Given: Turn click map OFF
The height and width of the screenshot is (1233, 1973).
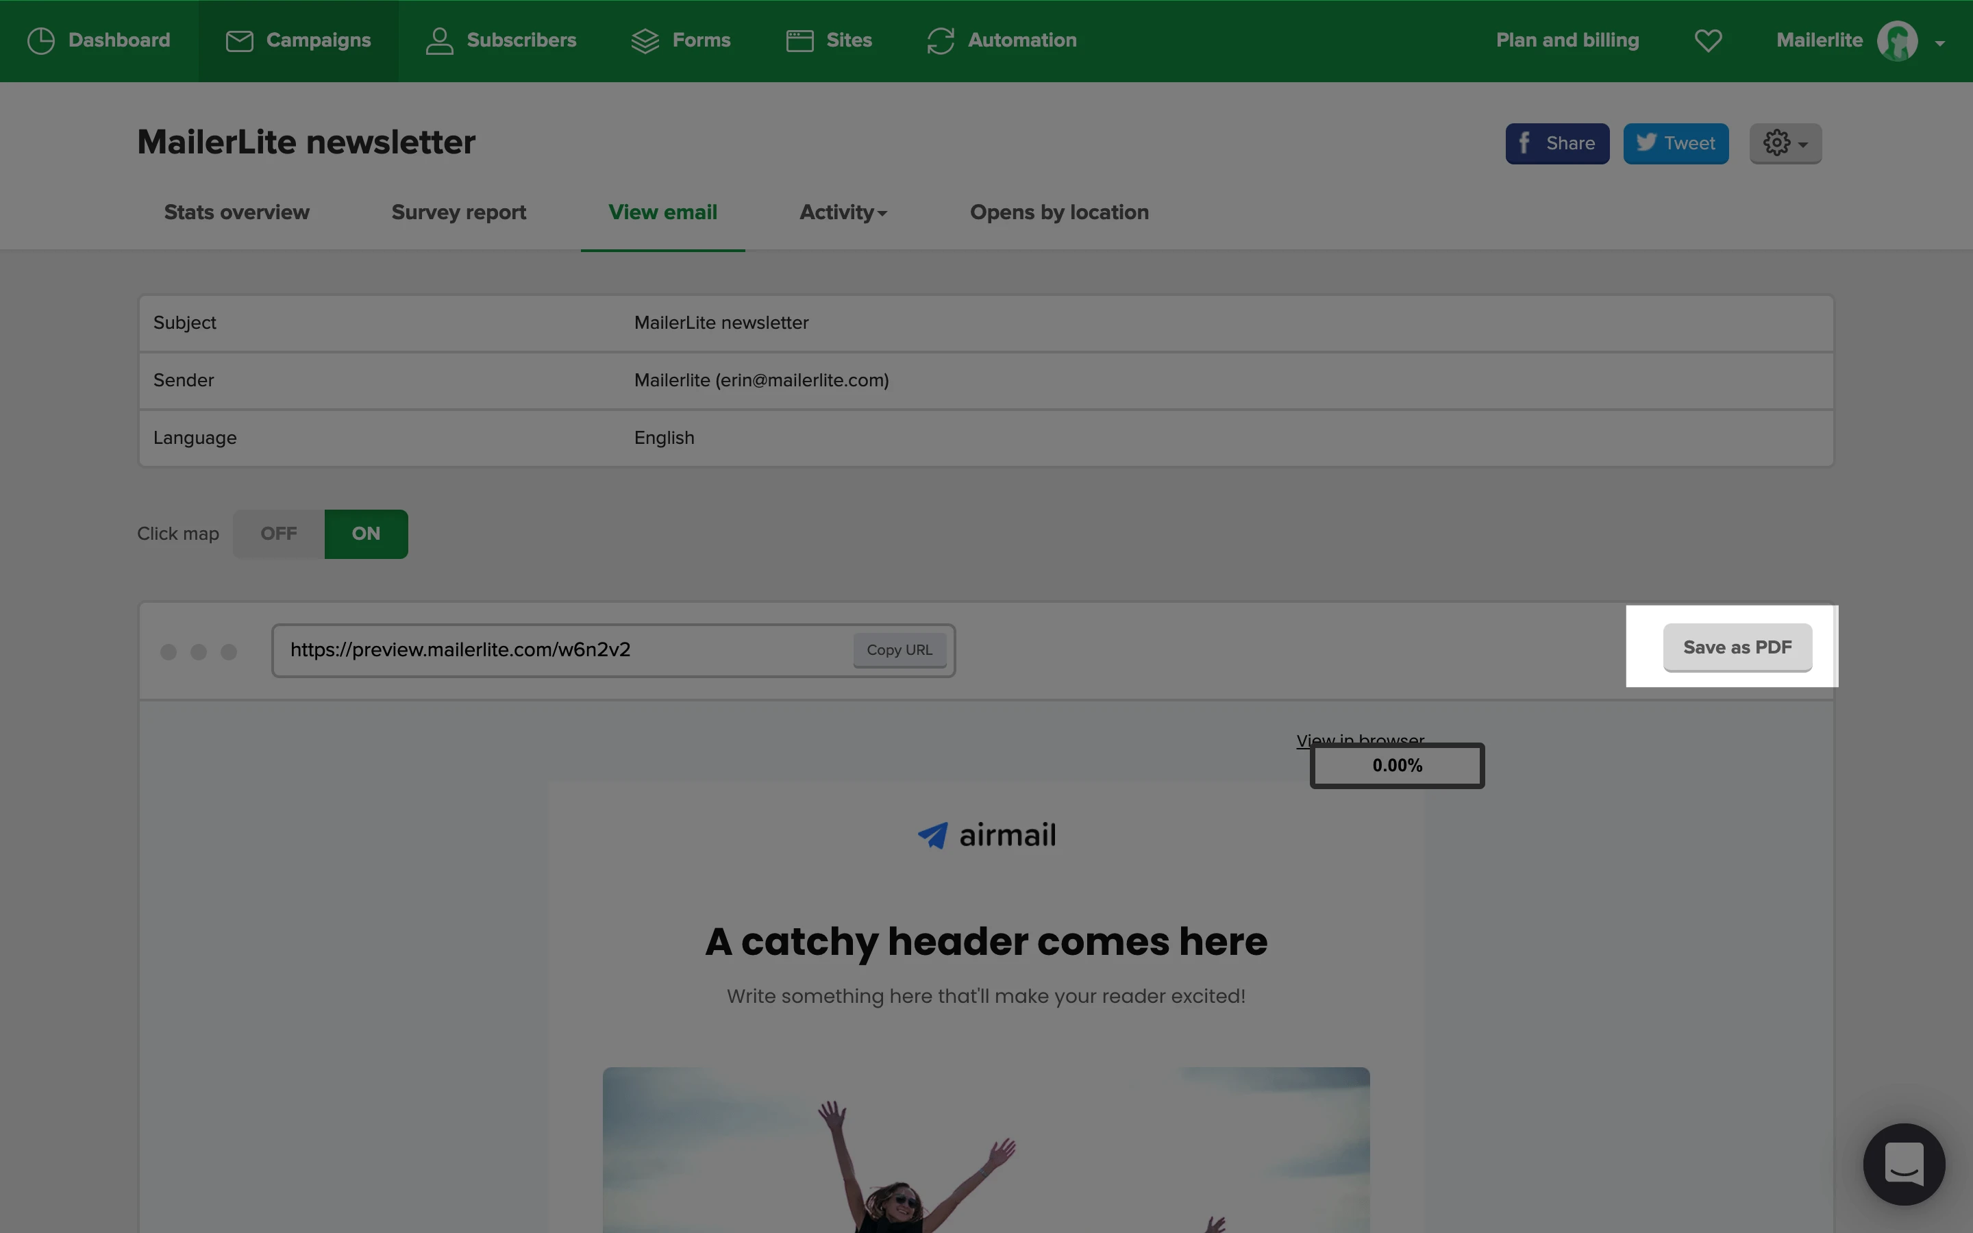Looking at the screenshot, I should tap(279, 534).
